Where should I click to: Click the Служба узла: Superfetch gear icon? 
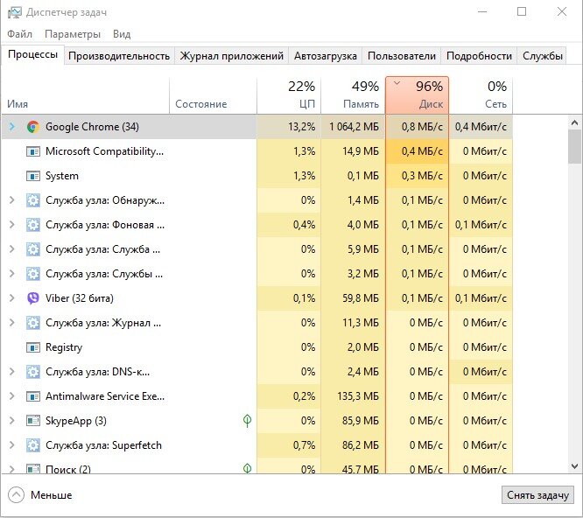[x=33, y=445]
